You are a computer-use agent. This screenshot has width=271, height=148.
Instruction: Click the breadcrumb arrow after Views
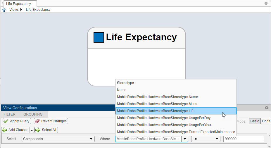click(21, 10)
